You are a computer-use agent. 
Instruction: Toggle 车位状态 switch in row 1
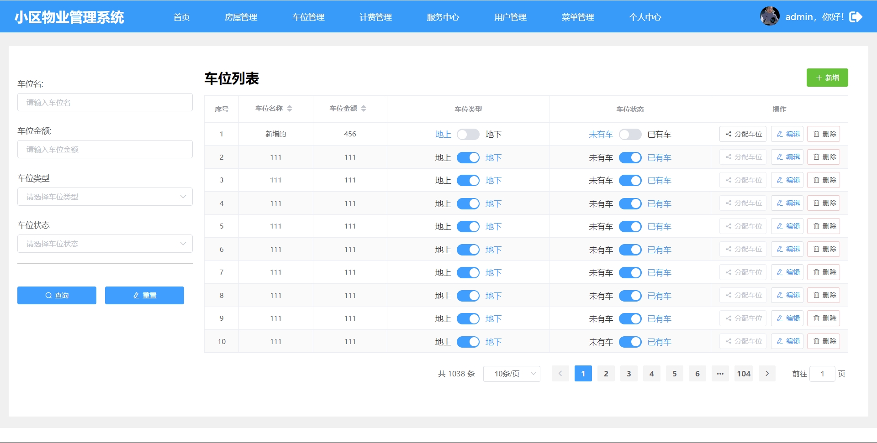[630, 134]
